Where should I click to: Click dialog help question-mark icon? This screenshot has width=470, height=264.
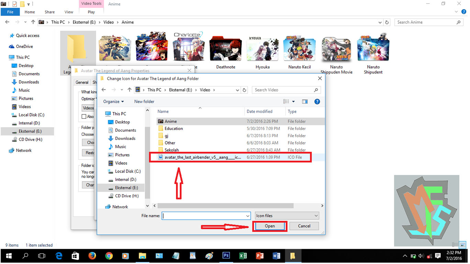[317, 101]
